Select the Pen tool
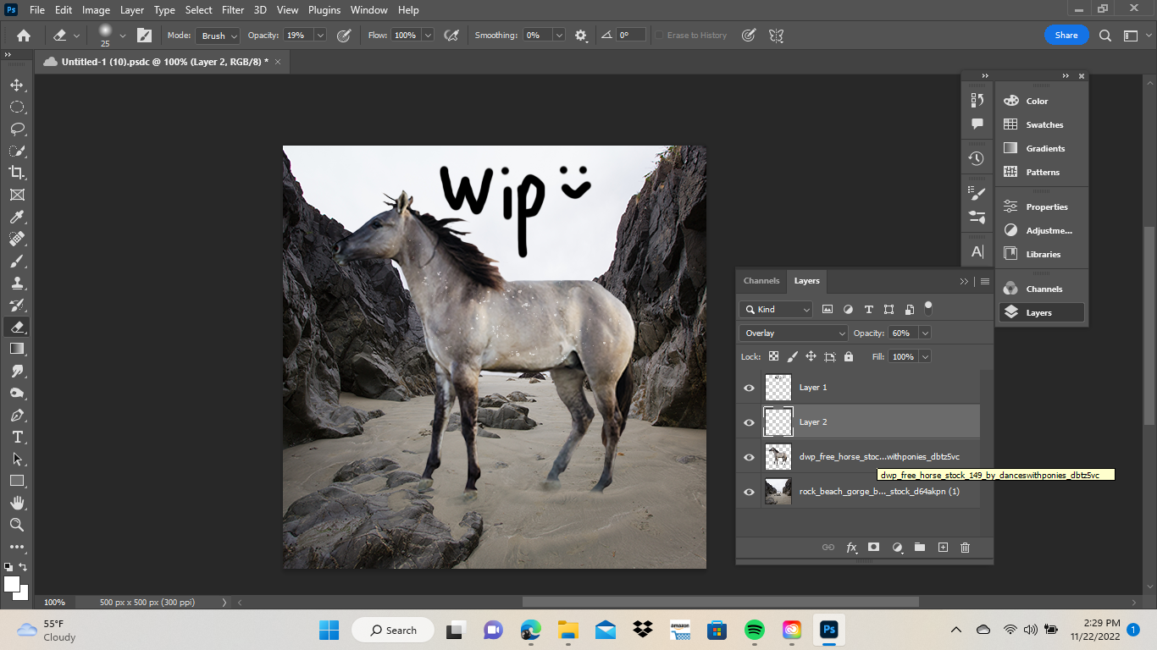1157x650 pixels. coord(16,415)
